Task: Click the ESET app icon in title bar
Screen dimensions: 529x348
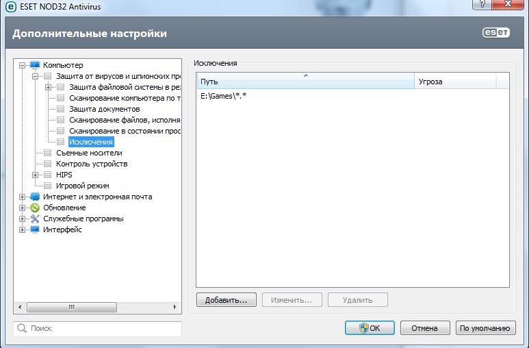Action: [x=10, y=7]
